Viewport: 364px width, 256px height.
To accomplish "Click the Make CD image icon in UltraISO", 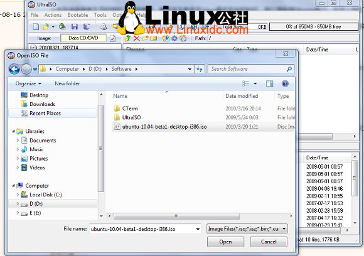I will [x=104, y=27].
